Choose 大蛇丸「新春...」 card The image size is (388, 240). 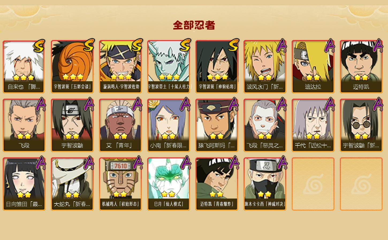pyautogui.click(x=72, y=184)
